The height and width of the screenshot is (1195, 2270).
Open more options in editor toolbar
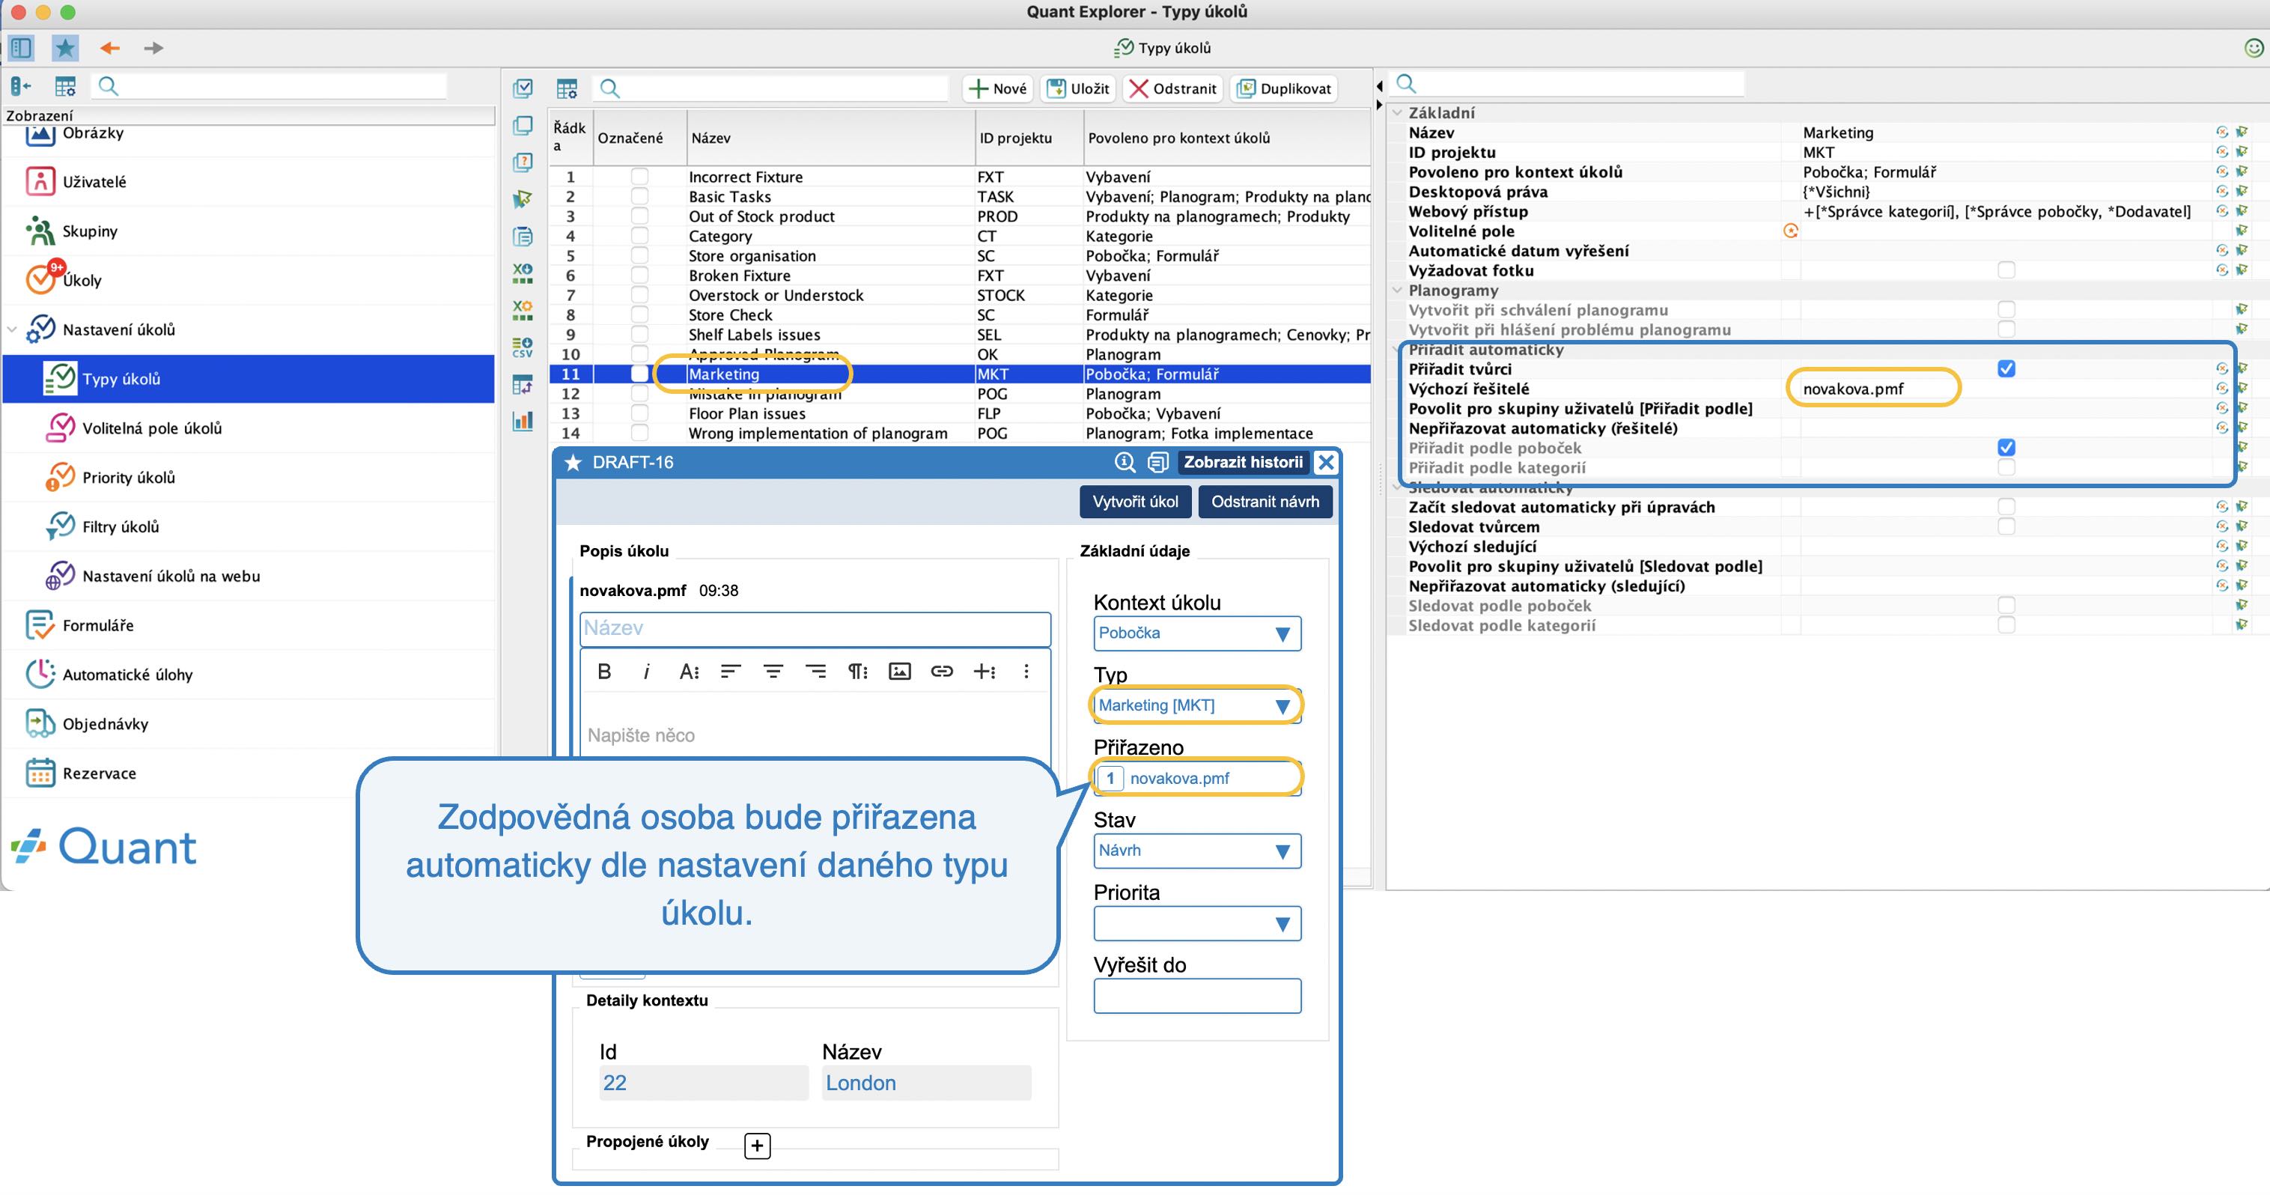[x=1026, y=672]
